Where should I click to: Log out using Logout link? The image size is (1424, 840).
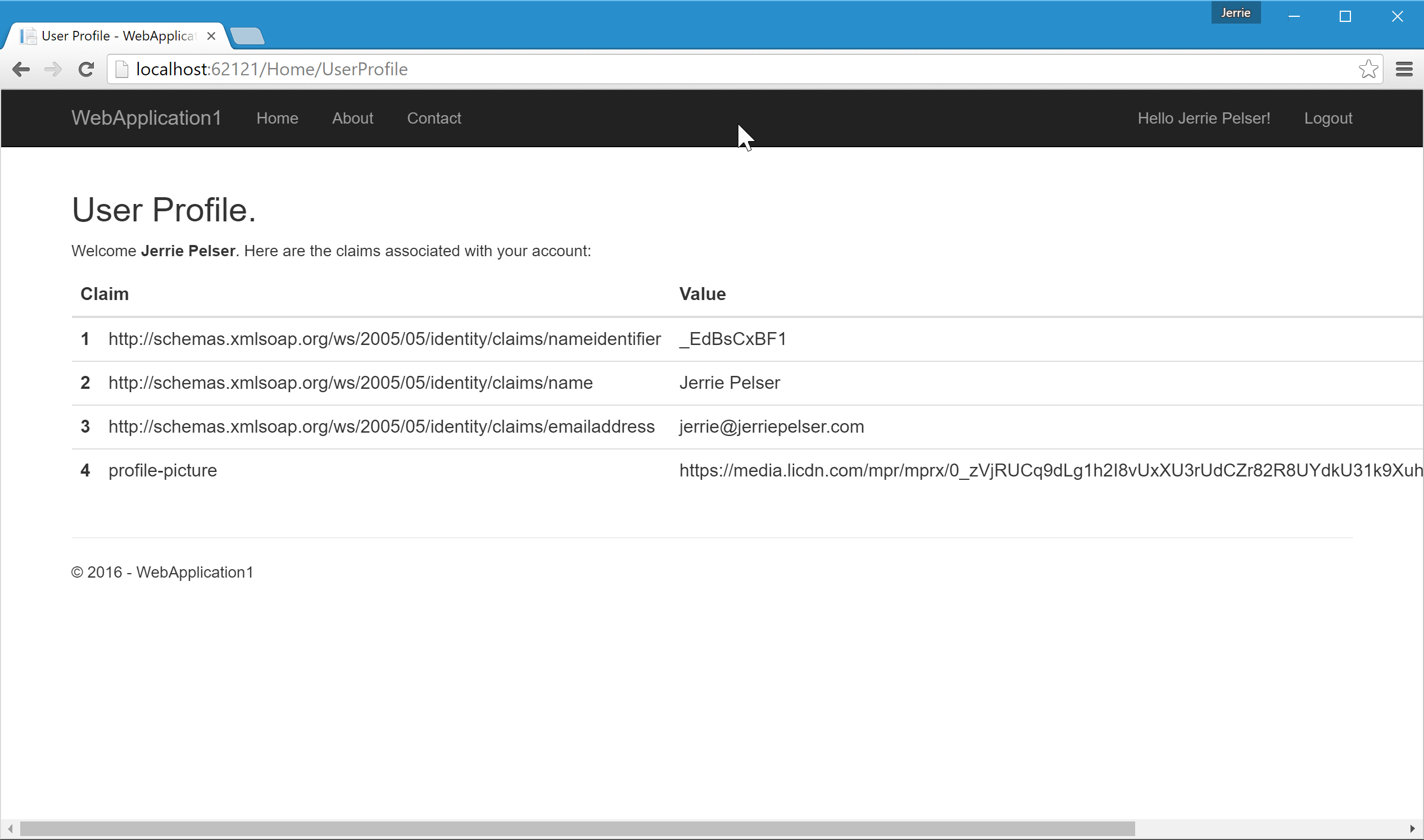pos(1328,119)
